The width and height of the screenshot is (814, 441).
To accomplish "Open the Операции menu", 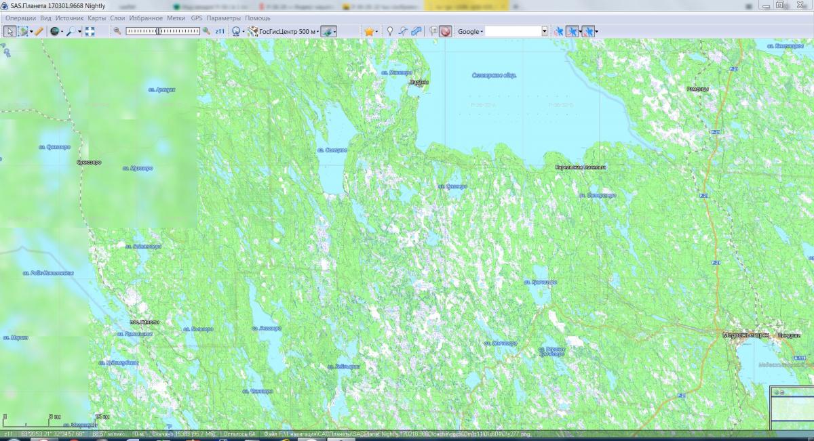I will pyautogui.click(x=20, y=18).
